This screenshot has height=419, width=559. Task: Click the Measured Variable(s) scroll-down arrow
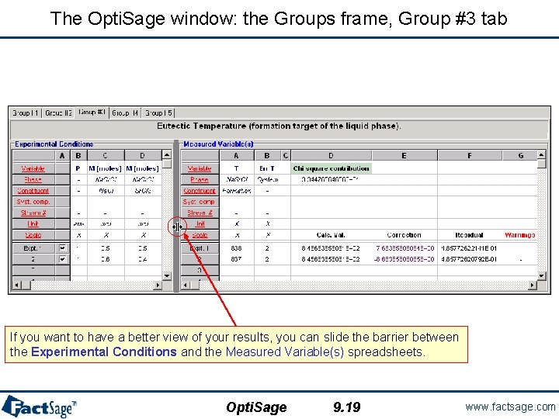pyautogui.click(x=542, y=275)
